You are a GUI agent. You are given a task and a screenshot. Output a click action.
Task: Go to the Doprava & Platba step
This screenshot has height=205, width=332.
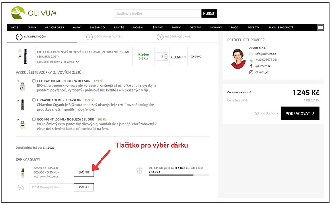pyautogui.click(x=105, y=37)
